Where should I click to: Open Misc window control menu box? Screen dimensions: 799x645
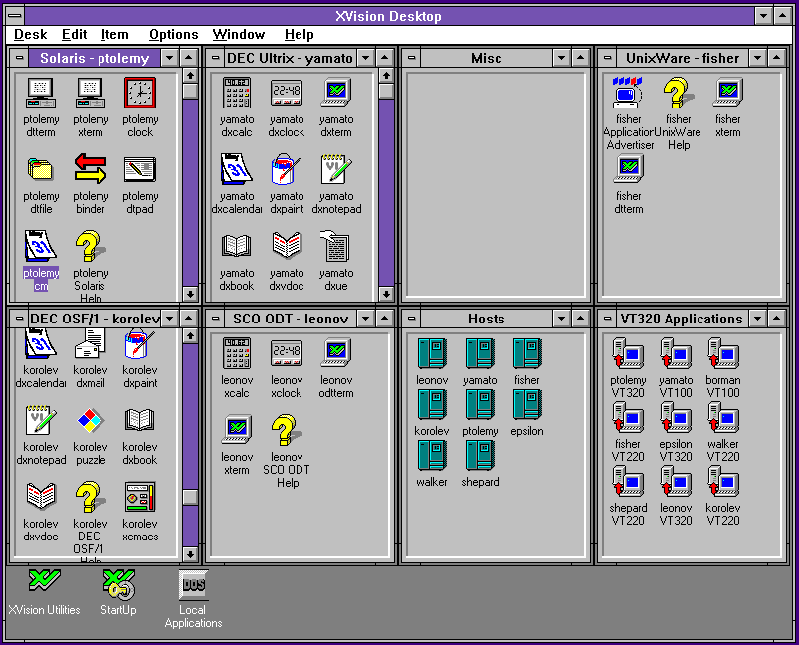412,58
